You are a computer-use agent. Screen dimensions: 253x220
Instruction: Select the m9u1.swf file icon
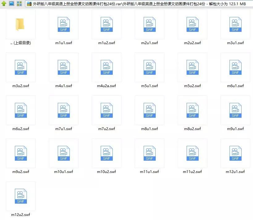(235, 110)
